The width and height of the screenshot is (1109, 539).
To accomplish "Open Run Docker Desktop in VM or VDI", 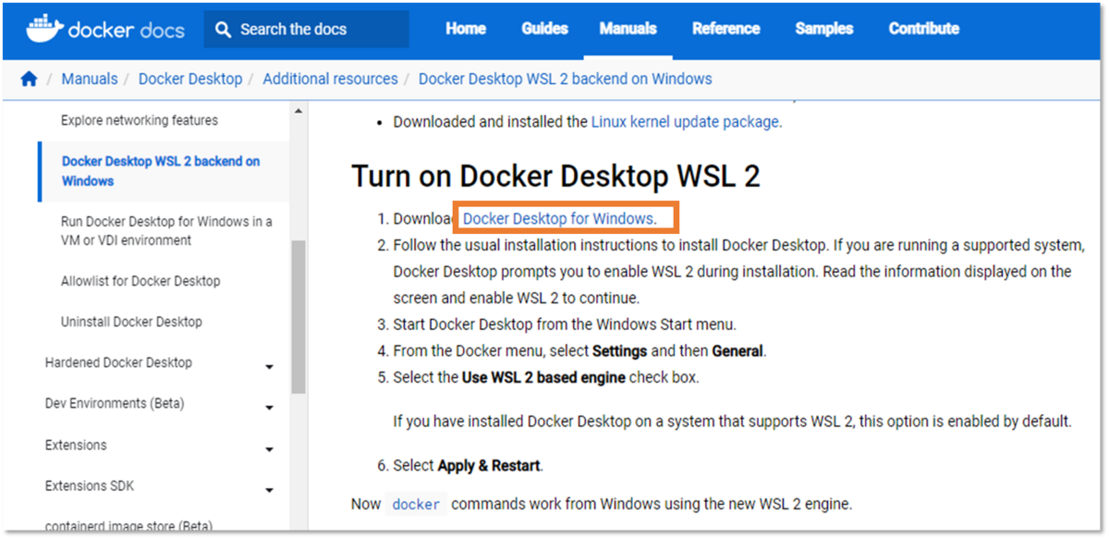I will pos(166,231).
